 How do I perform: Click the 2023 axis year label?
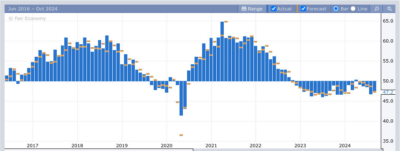[300, 146]
